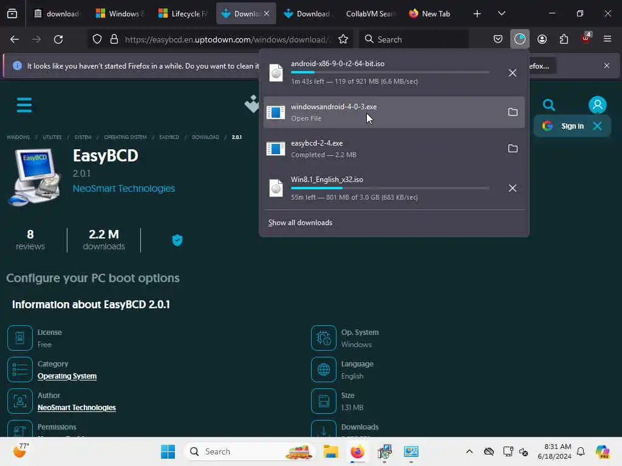The image size is (622, 466).
Task: Click the android-x86 download progress bar
Action: coord(390,72)
